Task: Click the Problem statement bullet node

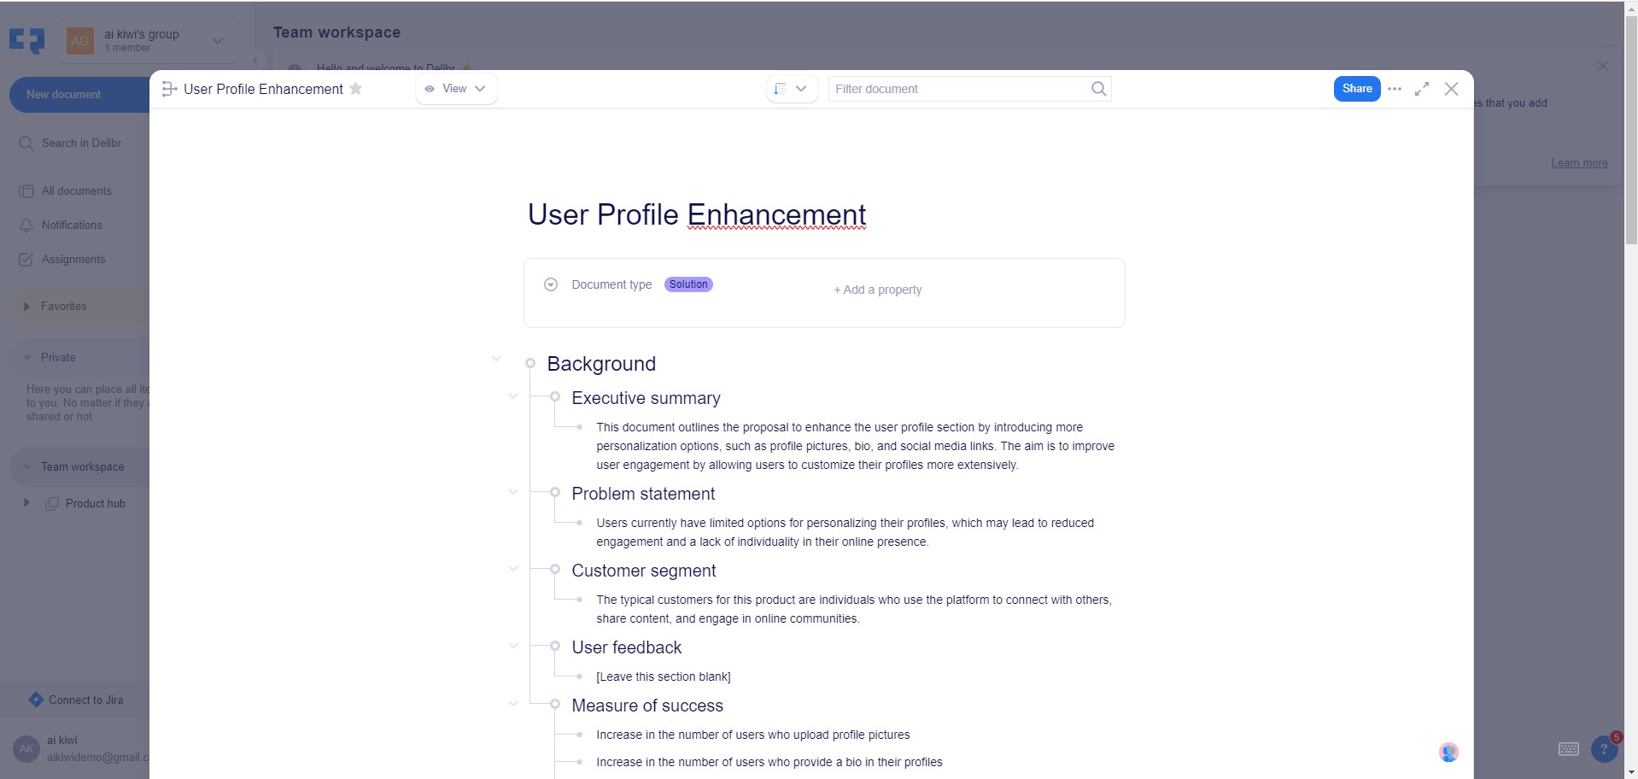Action: (x=555, y=493)
